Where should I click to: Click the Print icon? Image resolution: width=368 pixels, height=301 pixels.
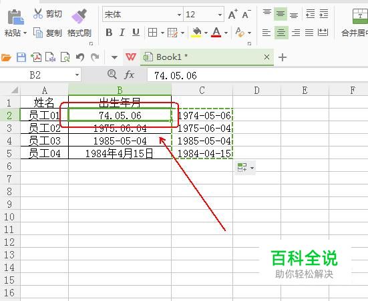click(50, 57)
